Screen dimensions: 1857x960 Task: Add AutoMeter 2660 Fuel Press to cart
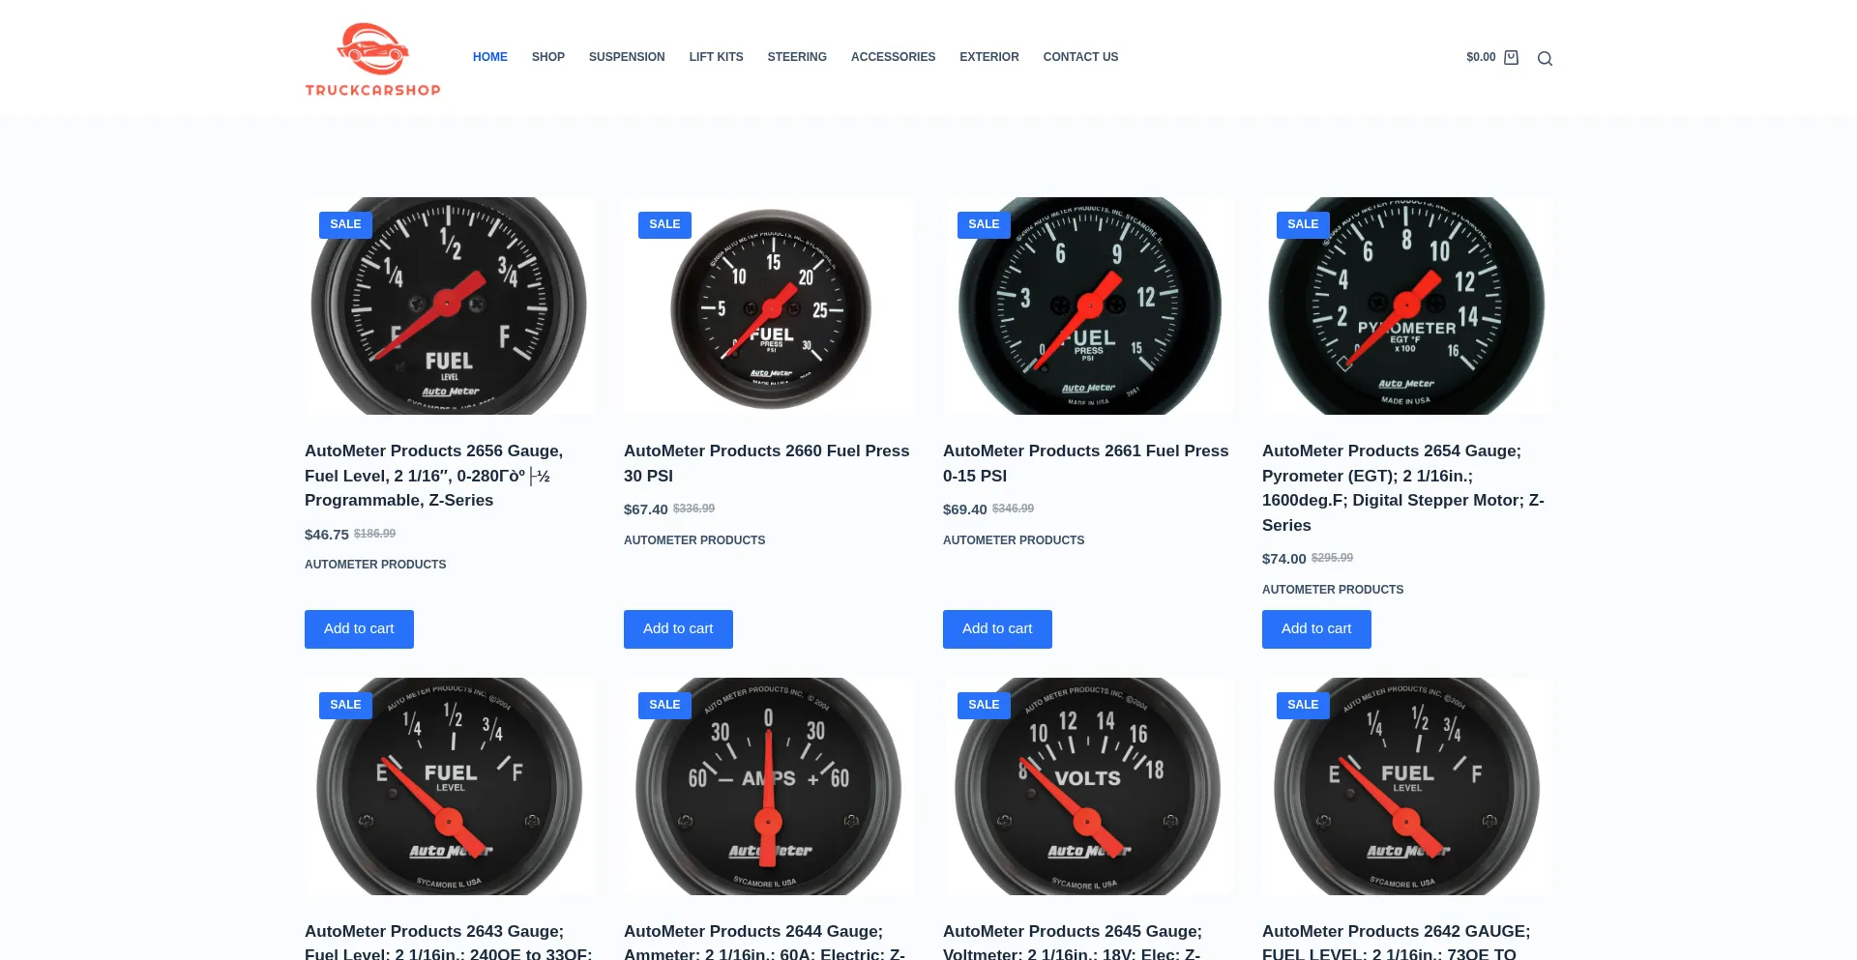tap(678, 628)
